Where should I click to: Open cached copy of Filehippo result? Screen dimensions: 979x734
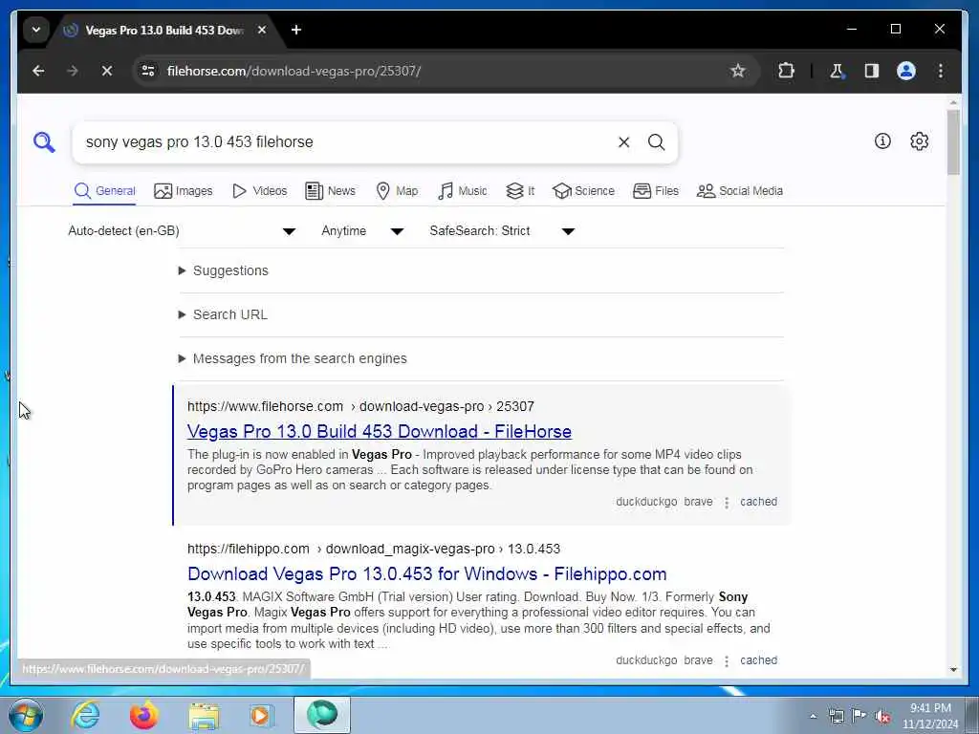click(758, 660)
